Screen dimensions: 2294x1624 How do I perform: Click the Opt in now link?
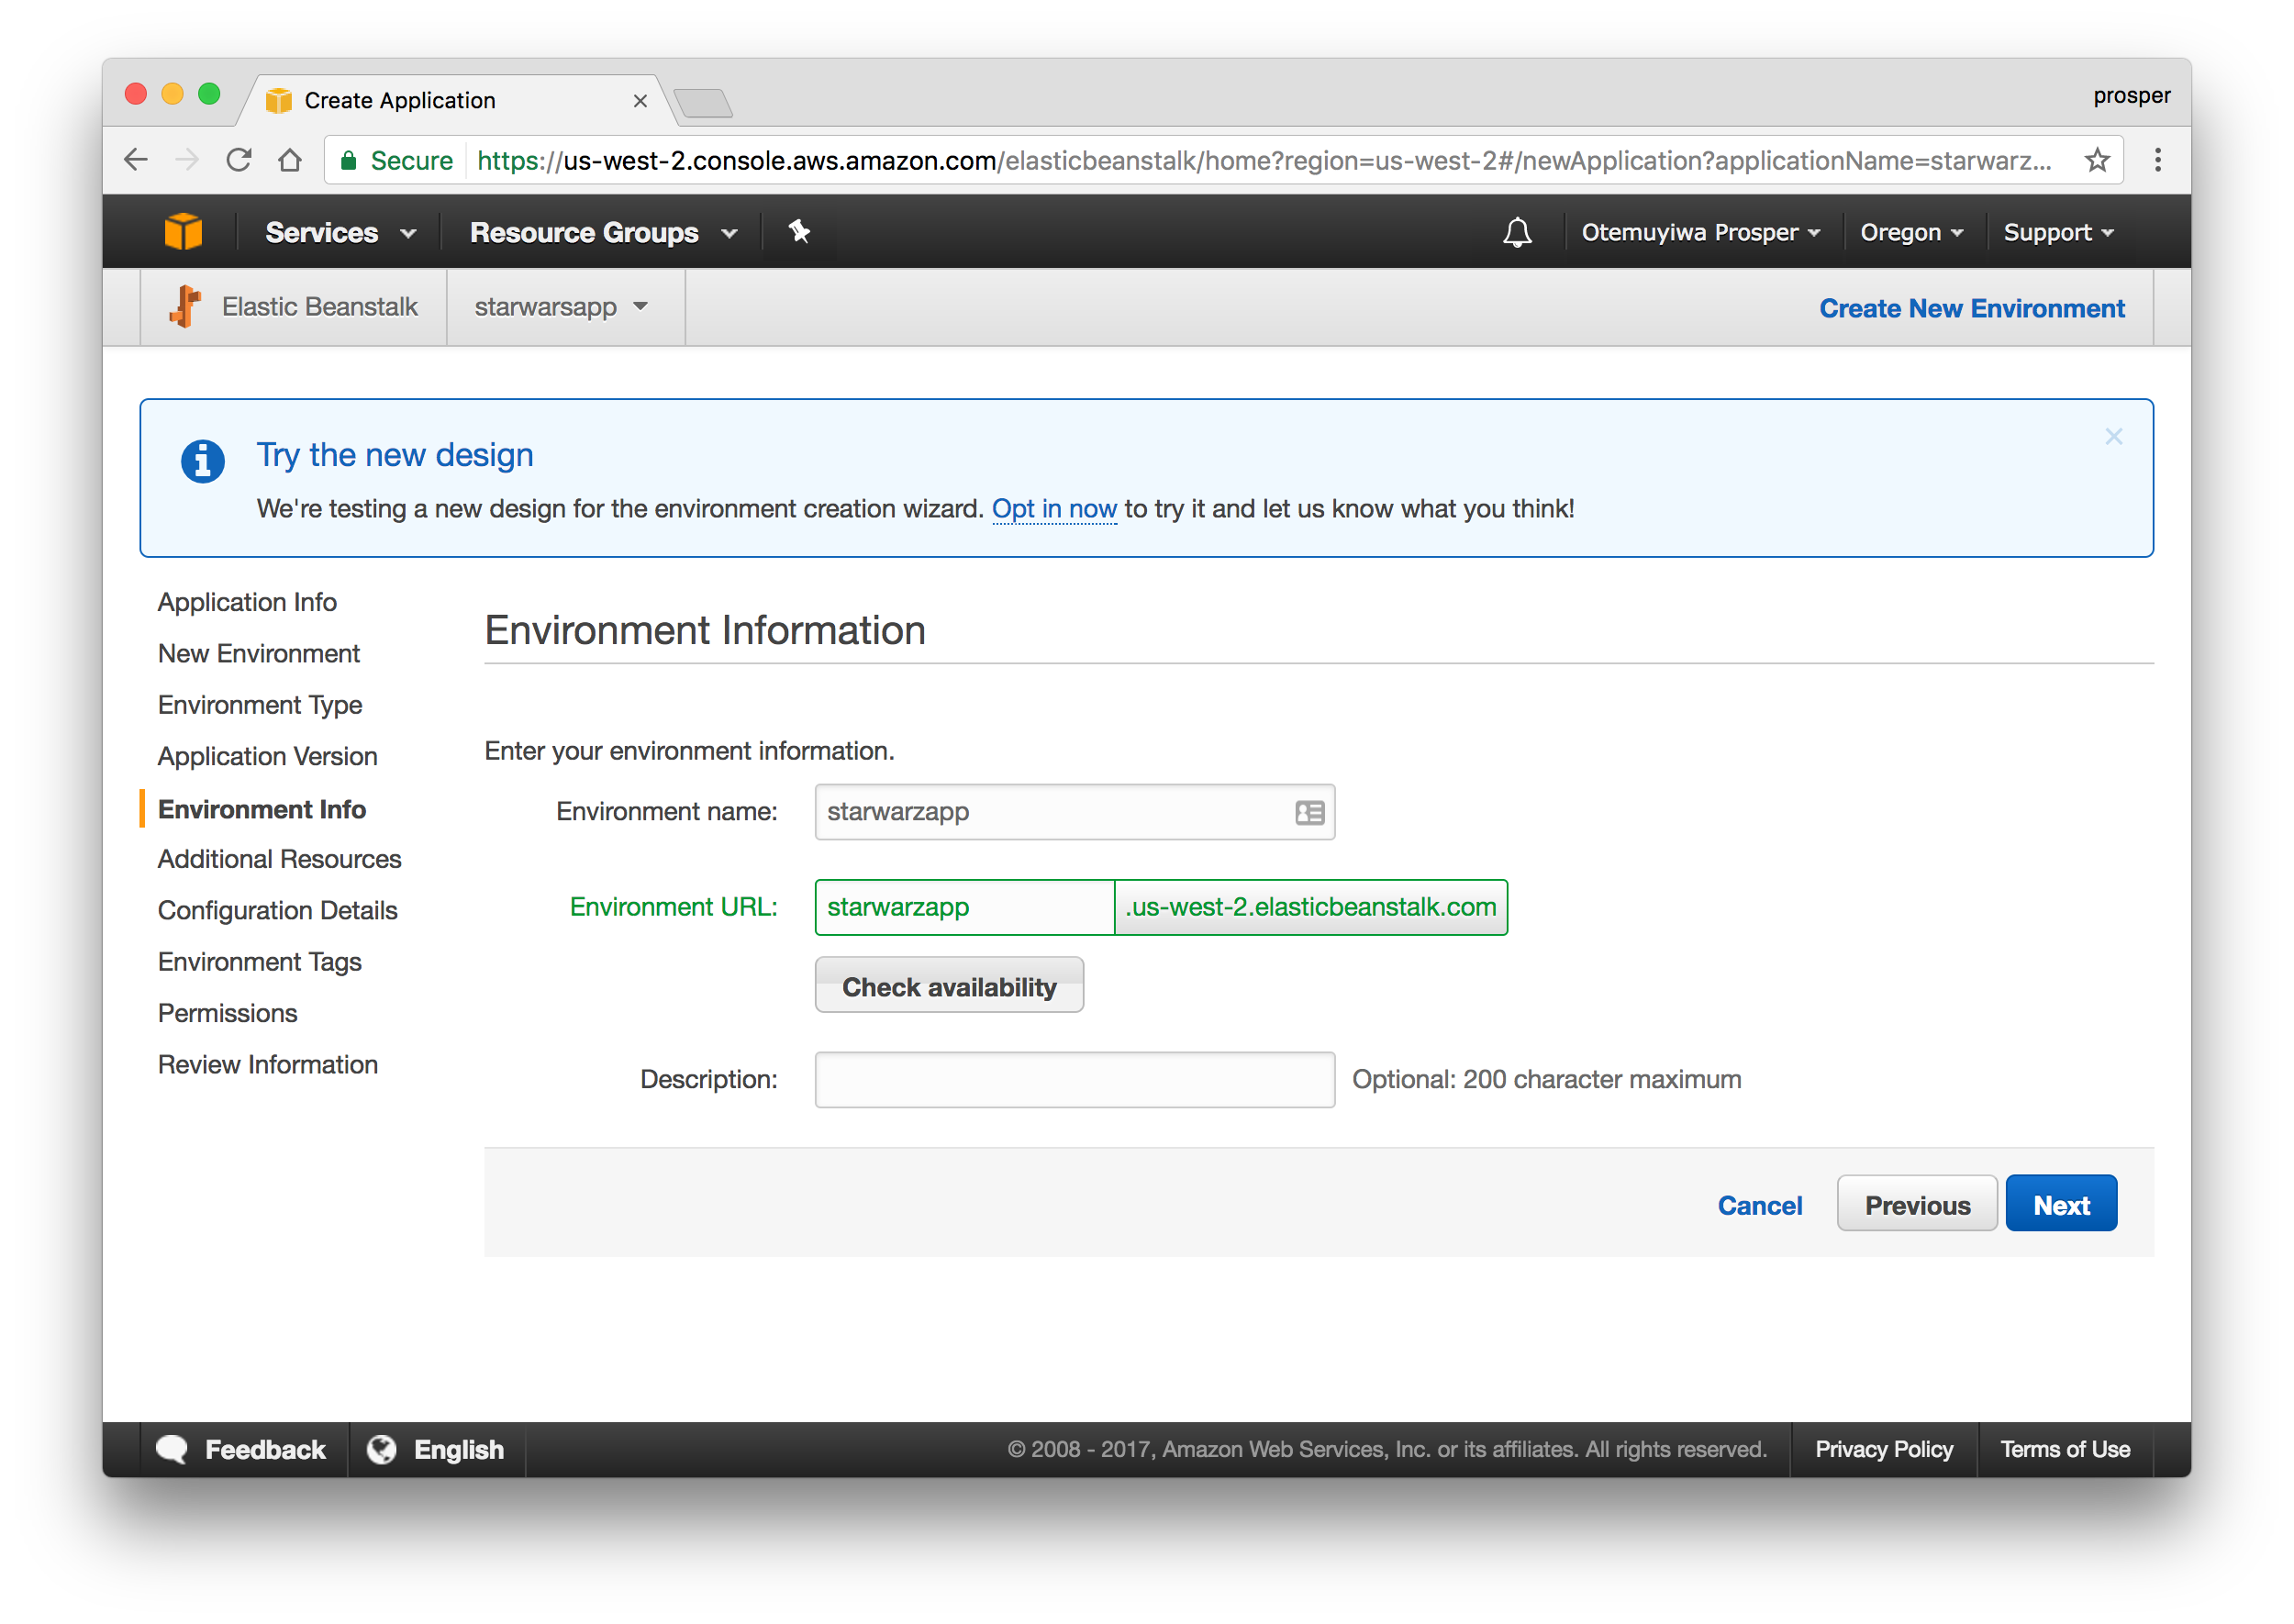(1053, 509)
